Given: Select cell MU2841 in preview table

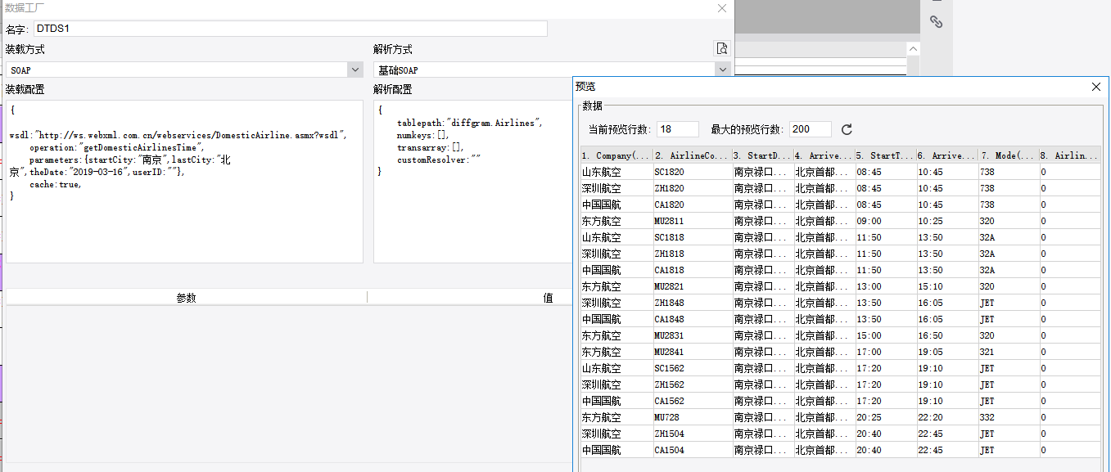Looking at the screenshot, I should 693,352.
